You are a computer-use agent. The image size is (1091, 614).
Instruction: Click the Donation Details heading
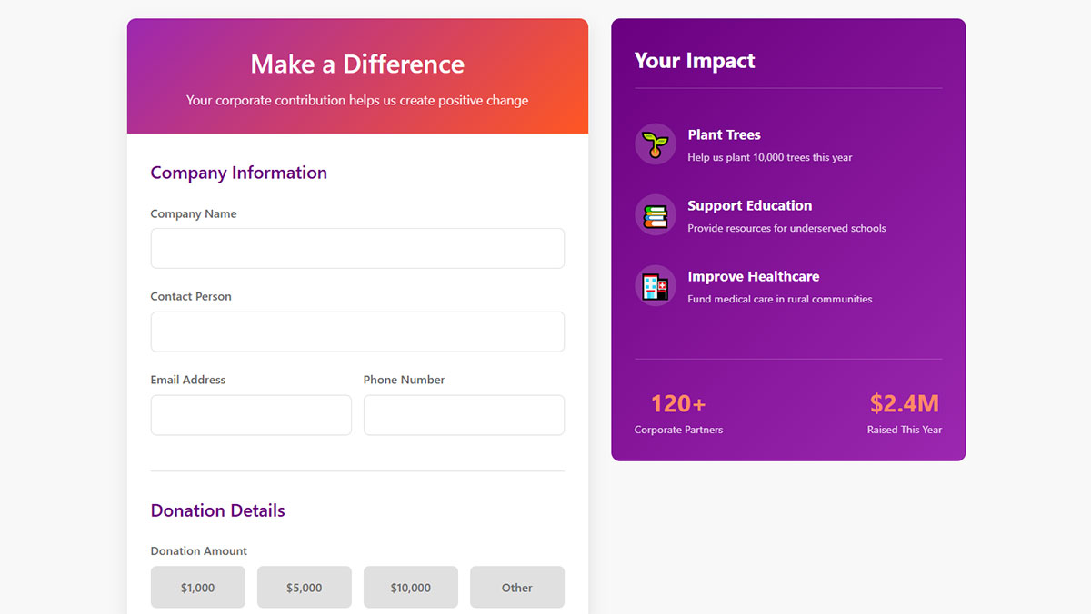217,510
